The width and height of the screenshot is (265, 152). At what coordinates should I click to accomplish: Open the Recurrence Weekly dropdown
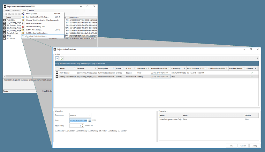coord(80,115)
